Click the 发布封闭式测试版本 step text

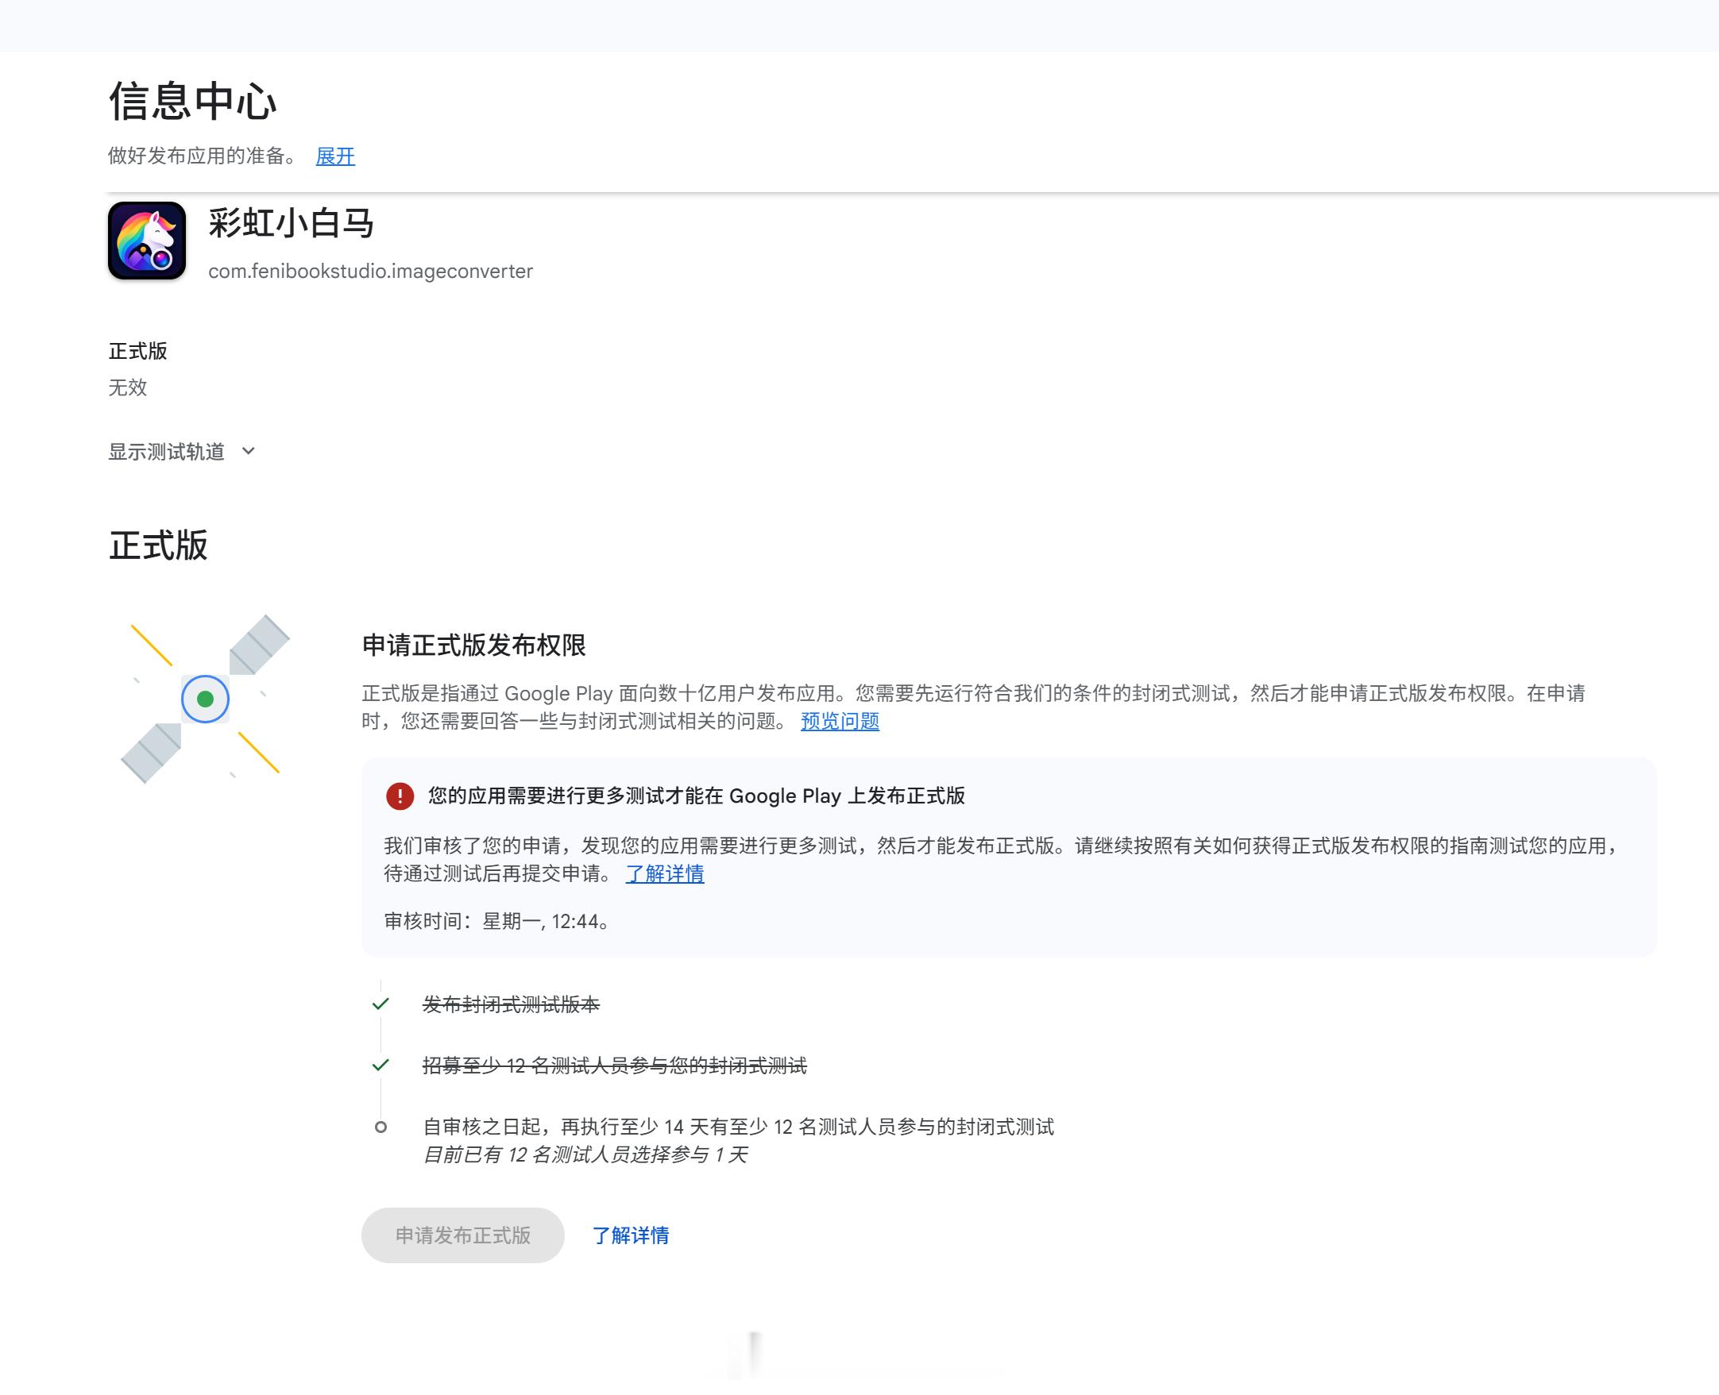[x=511, y=1004]
